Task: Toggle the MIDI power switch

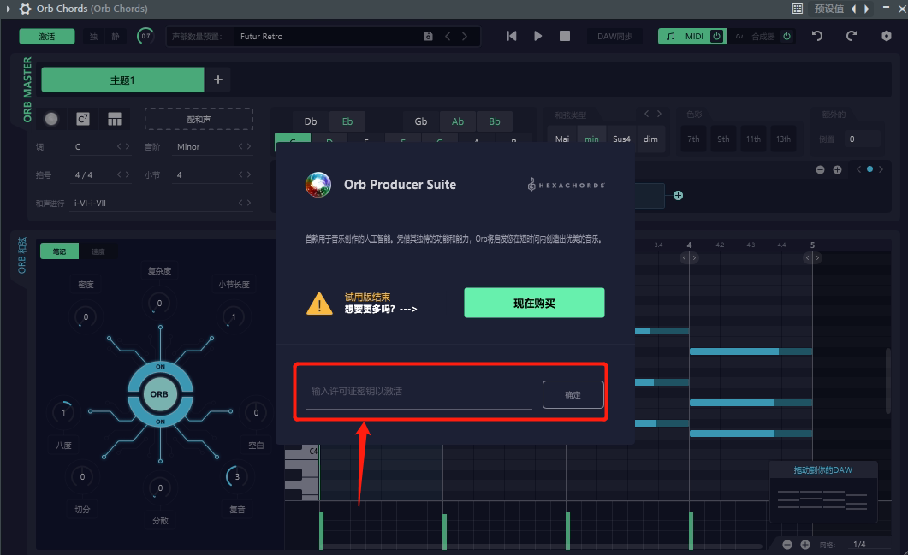Action: point(716,36)
